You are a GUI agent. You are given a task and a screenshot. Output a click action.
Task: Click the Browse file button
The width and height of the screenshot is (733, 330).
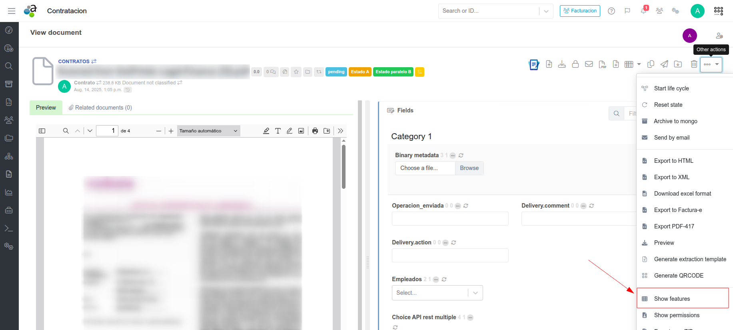point(469,168)
